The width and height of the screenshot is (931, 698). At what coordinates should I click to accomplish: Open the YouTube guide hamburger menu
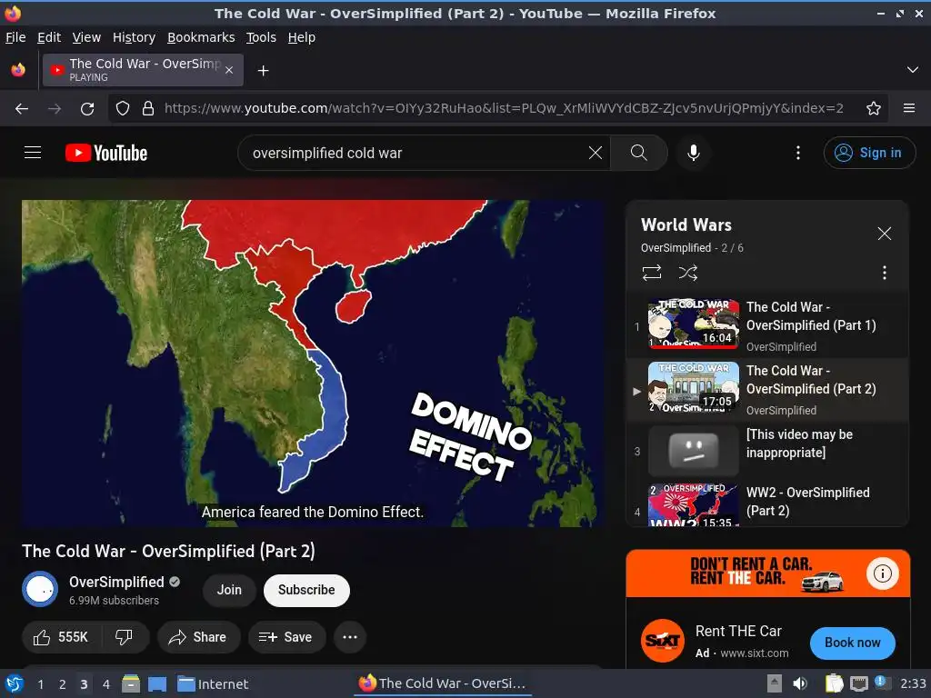pyautogui.click(x=33, y=153)
